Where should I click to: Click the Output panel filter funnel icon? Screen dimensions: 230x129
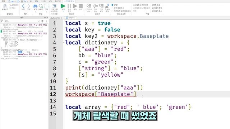[2, 21]
